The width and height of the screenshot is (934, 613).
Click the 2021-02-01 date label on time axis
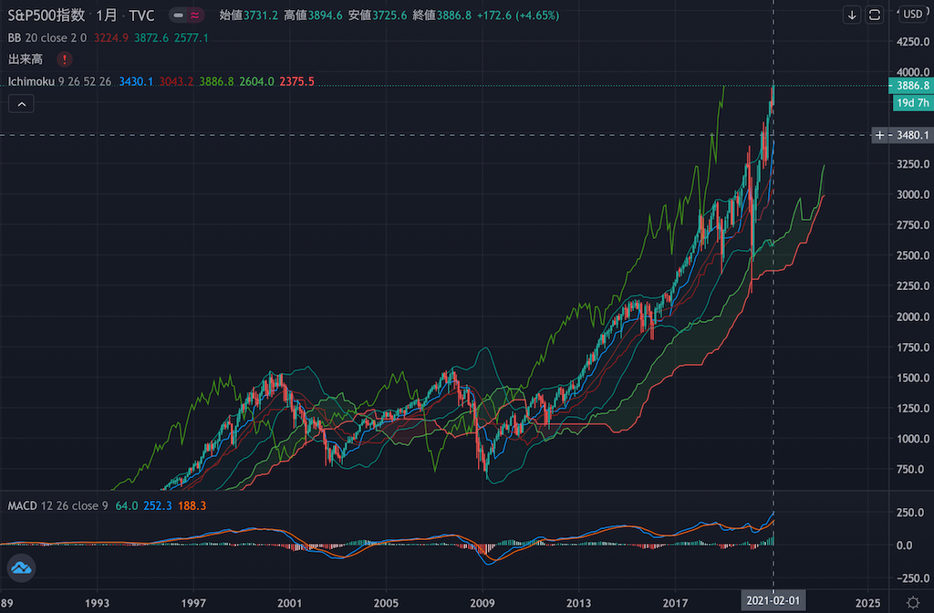773,600
